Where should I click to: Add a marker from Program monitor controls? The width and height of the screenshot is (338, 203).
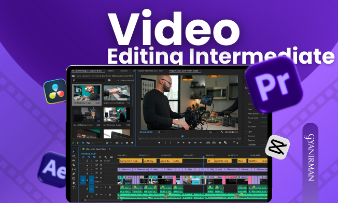point(159,142)
